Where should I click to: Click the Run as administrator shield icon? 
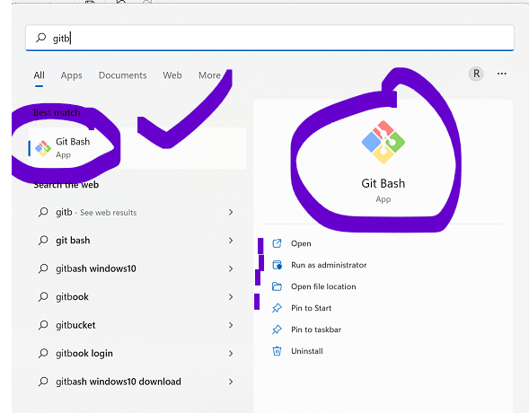(x=277, y=265)
